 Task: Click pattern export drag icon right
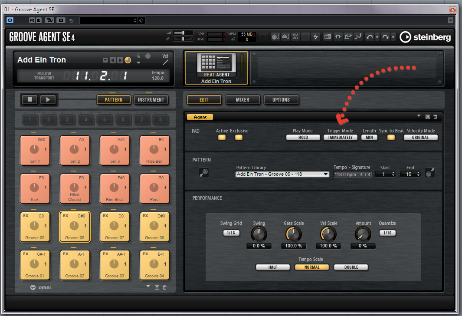click(429, 173)
